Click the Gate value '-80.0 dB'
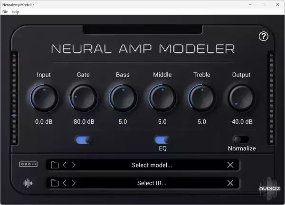This screenshot has width=285, height=205. (83, 122)
